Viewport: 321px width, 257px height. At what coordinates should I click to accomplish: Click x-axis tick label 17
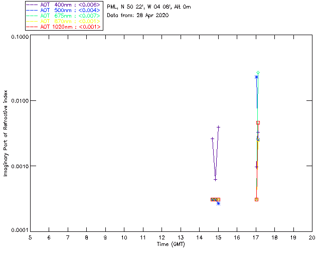[x=256, y=237]
